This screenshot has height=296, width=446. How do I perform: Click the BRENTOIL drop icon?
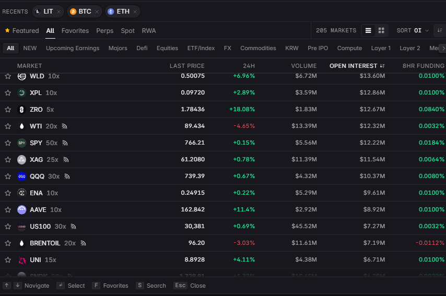coord(21,243)
